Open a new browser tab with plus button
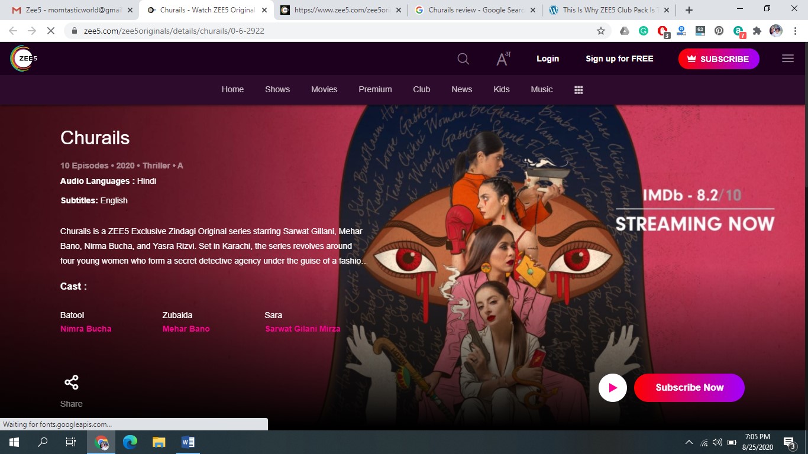Viewport: 808px width, 454px height. pos(689,10)
